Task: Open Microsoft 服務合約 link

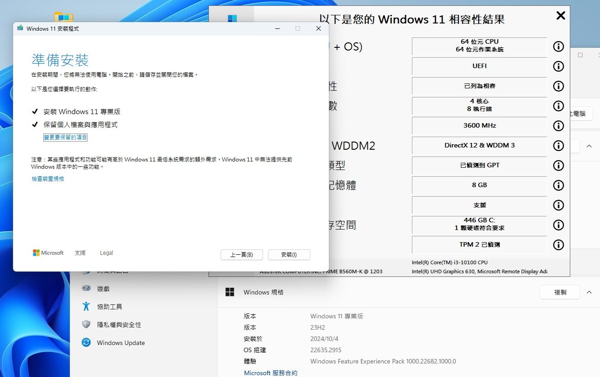Action: click(x=271, y=373)
